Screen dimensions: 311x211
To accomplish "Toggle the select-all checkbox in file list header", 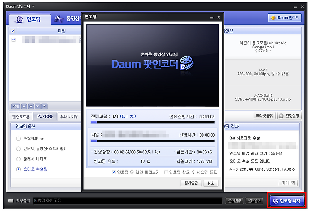I will point(13,31).
